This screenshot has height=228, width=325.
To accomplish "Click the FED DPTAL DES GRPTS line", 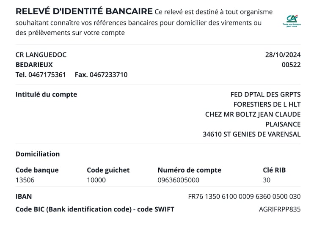I will [265, 94].
